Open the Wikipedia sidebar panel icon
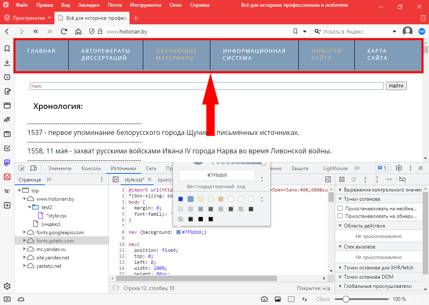429x305 pixels. click(7, 191)
